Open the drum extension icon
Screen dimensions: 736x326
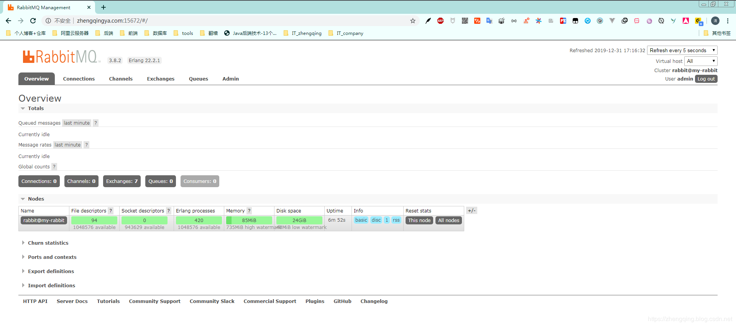[502, 21]
